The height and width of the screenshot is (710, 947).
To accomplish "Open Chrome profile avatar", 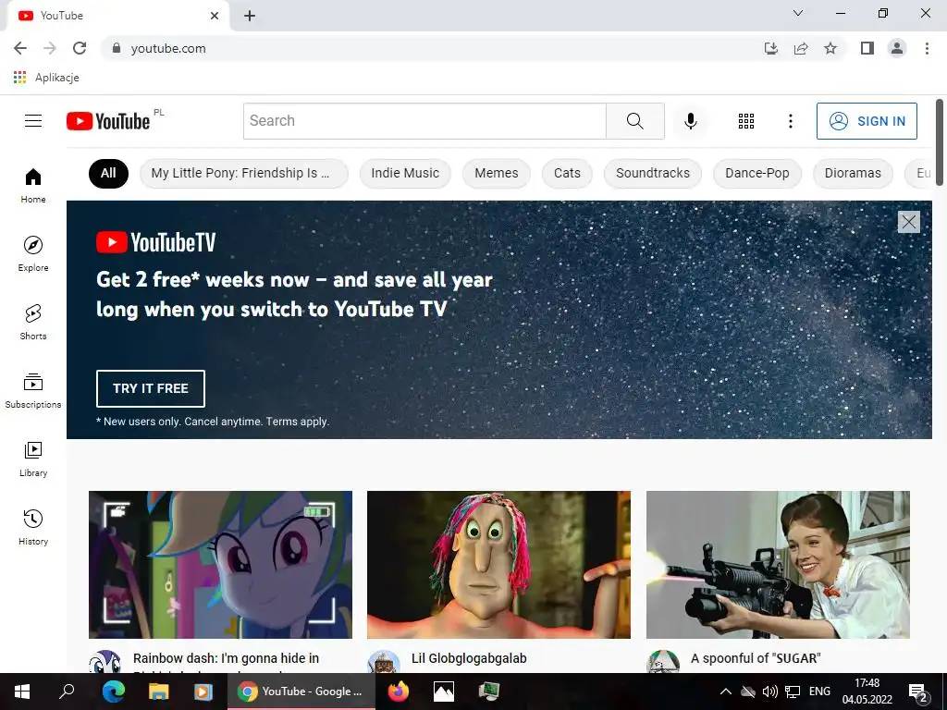I will [897, 48].
